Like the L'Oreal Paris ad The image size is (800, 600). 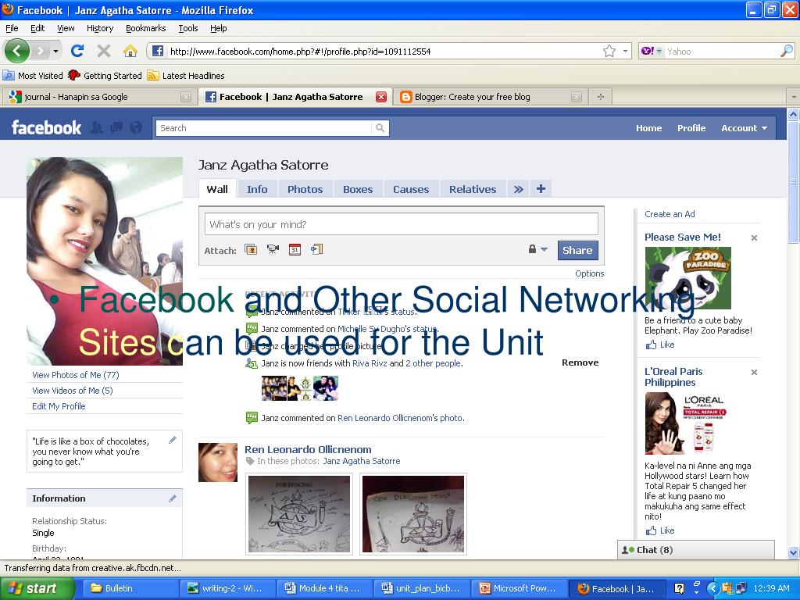pyautogui.click(x=660, y=530)
